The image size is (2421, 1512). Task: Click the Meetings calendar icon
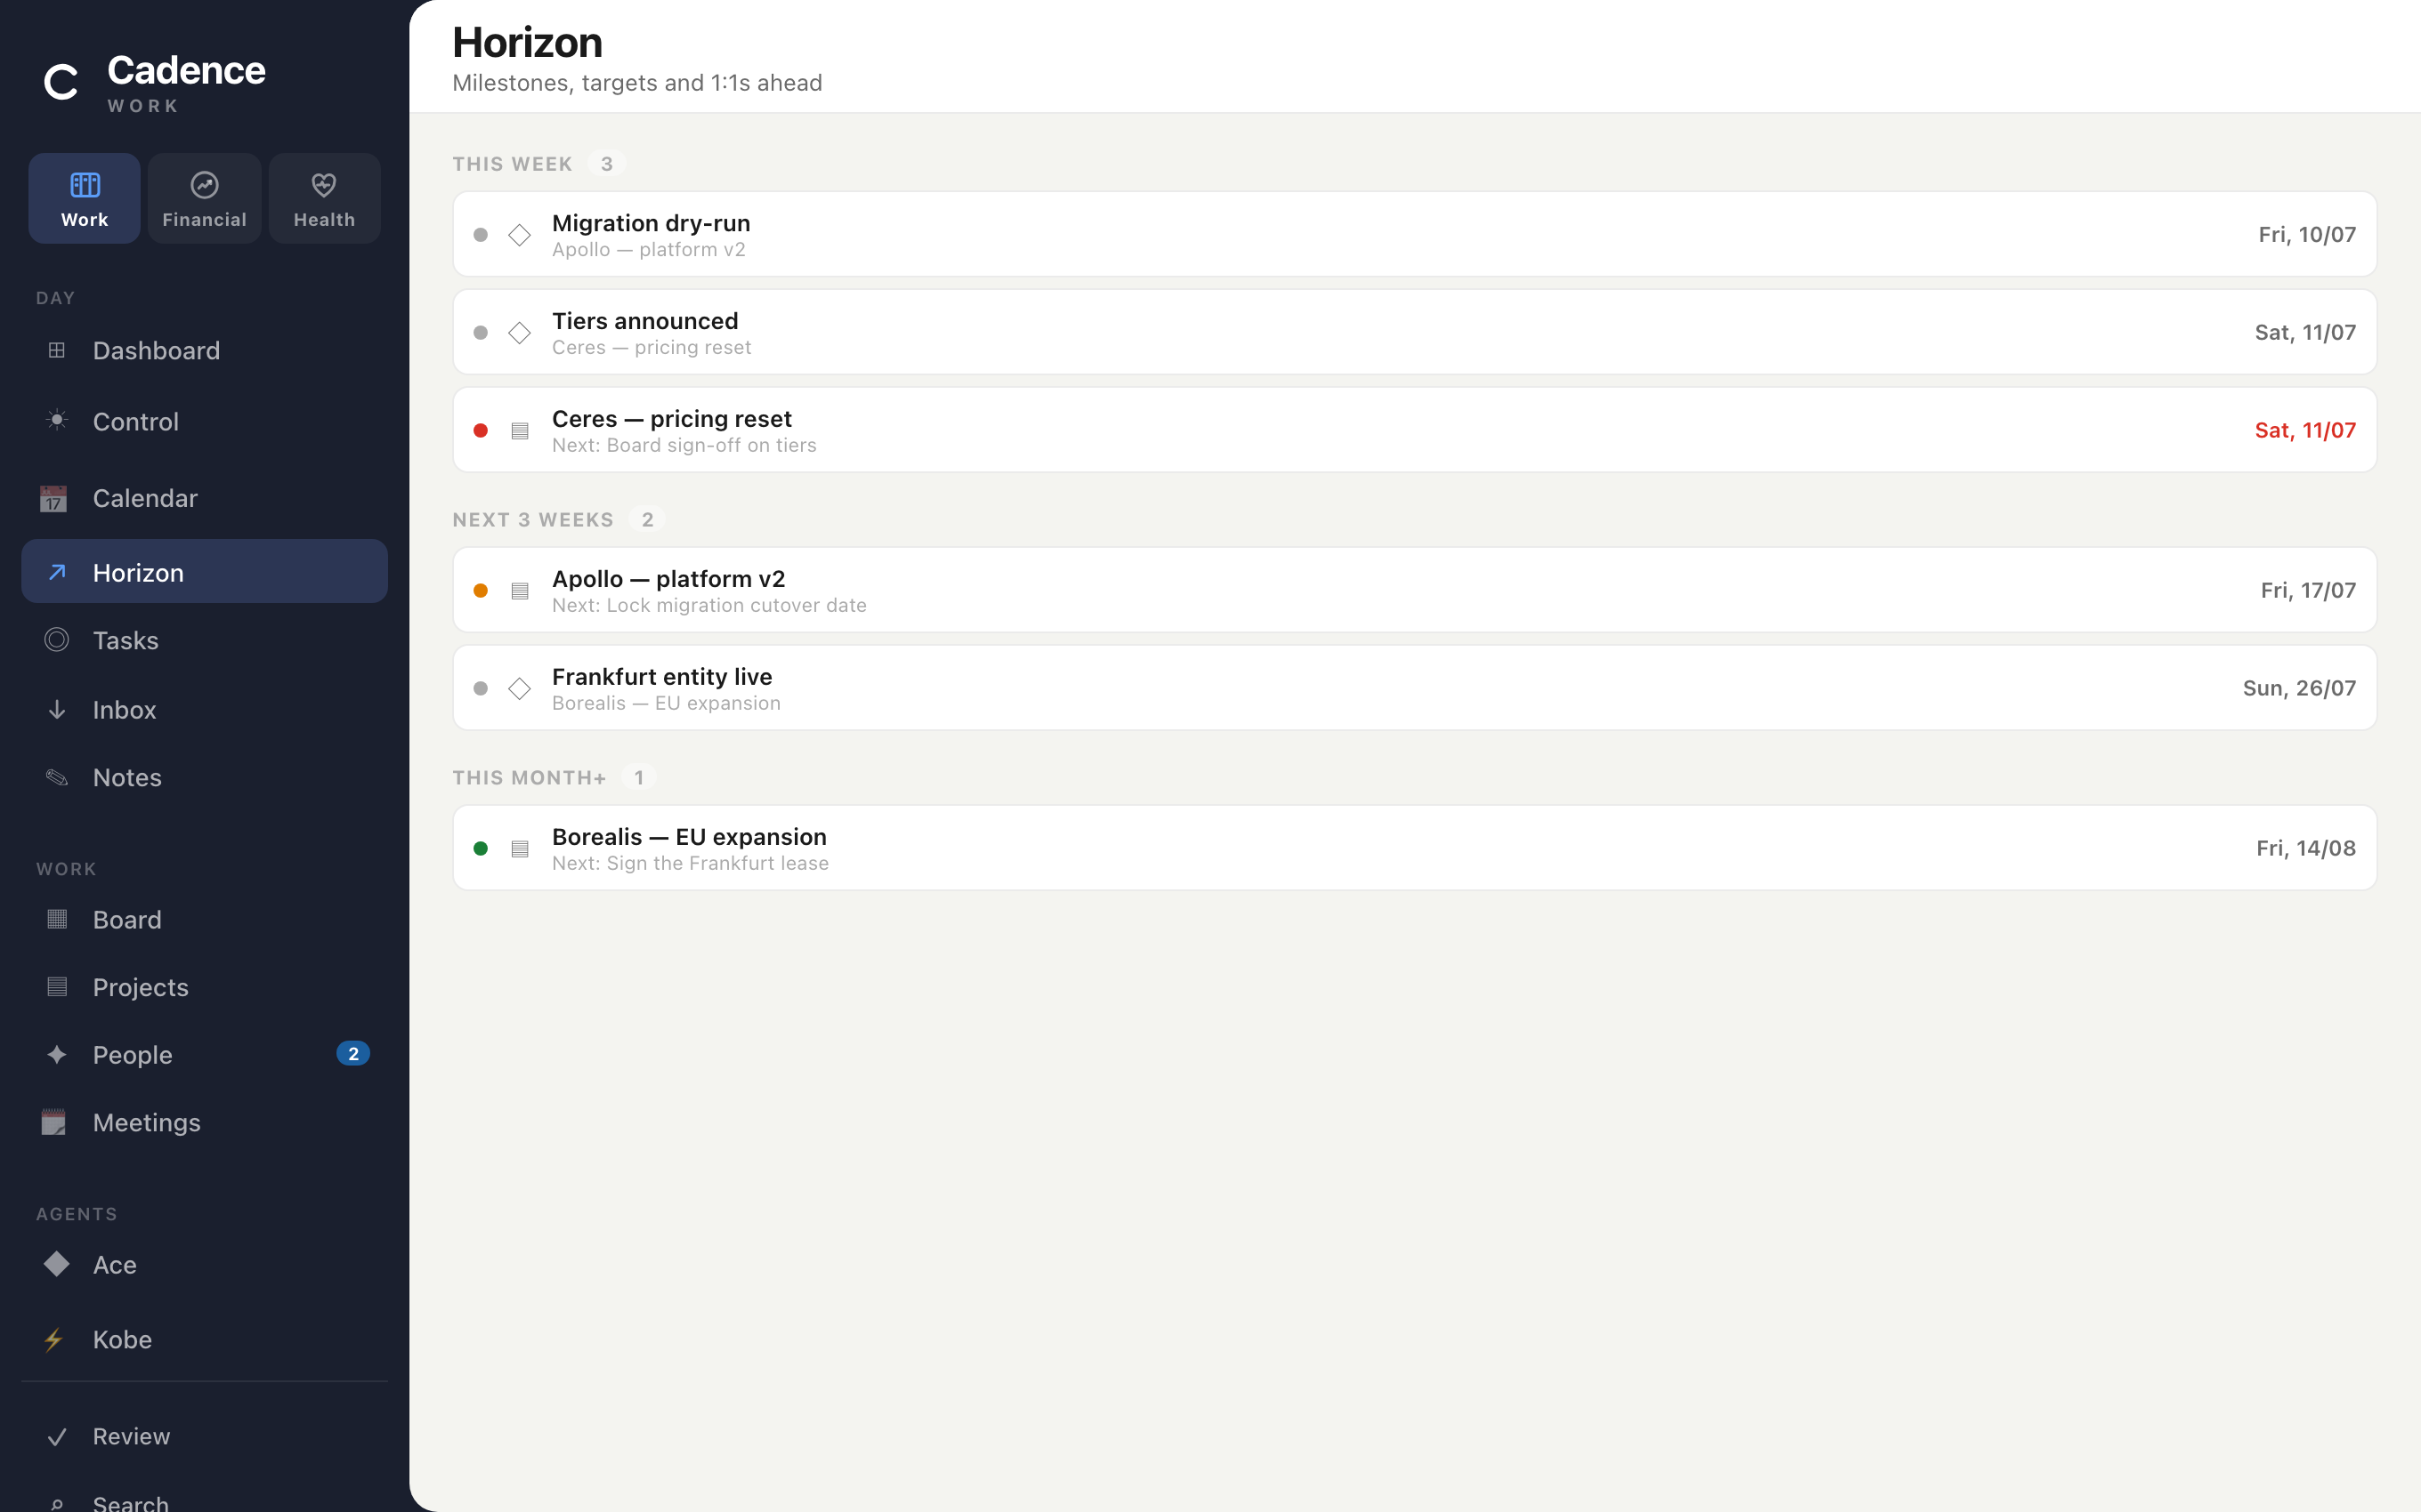click(54, 1122)
